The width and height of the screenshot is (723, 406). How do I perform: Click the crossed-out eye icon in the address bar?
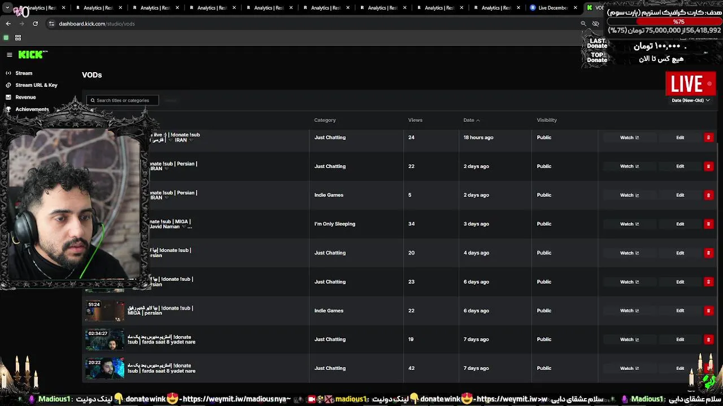click(595, 24)
